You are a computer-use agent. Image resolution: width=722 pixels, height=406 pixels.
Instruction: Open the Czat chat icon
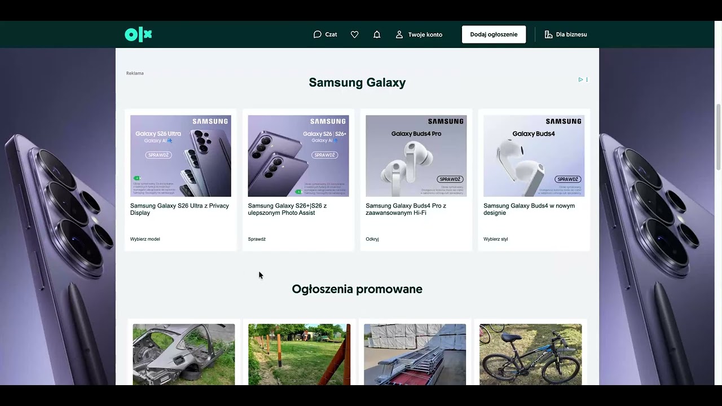(318, 34)
